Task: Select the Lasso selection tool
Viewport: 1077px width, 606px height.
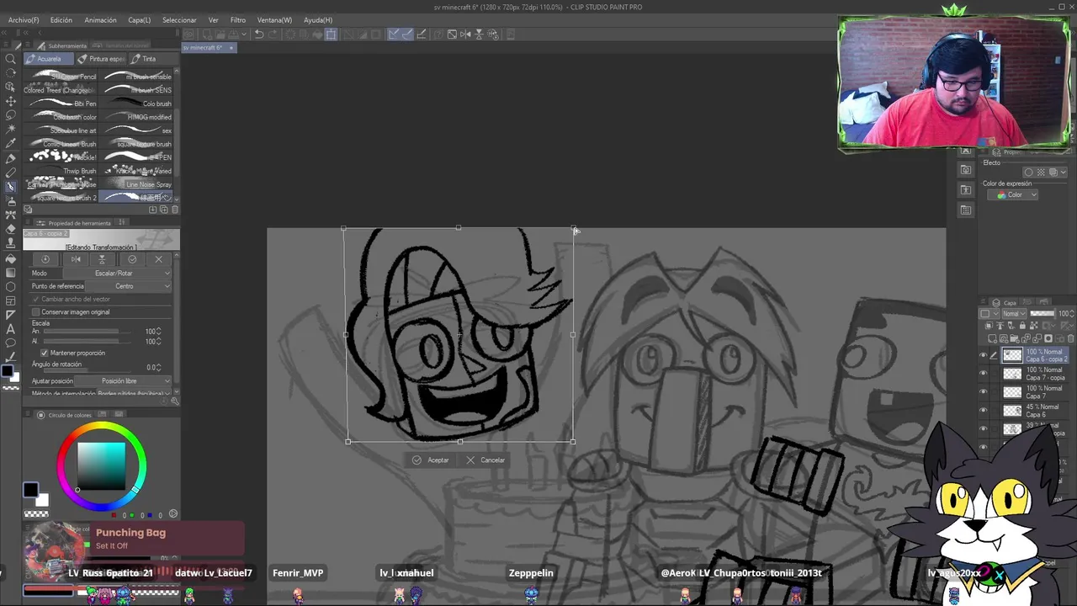Action: coord(10,115)
